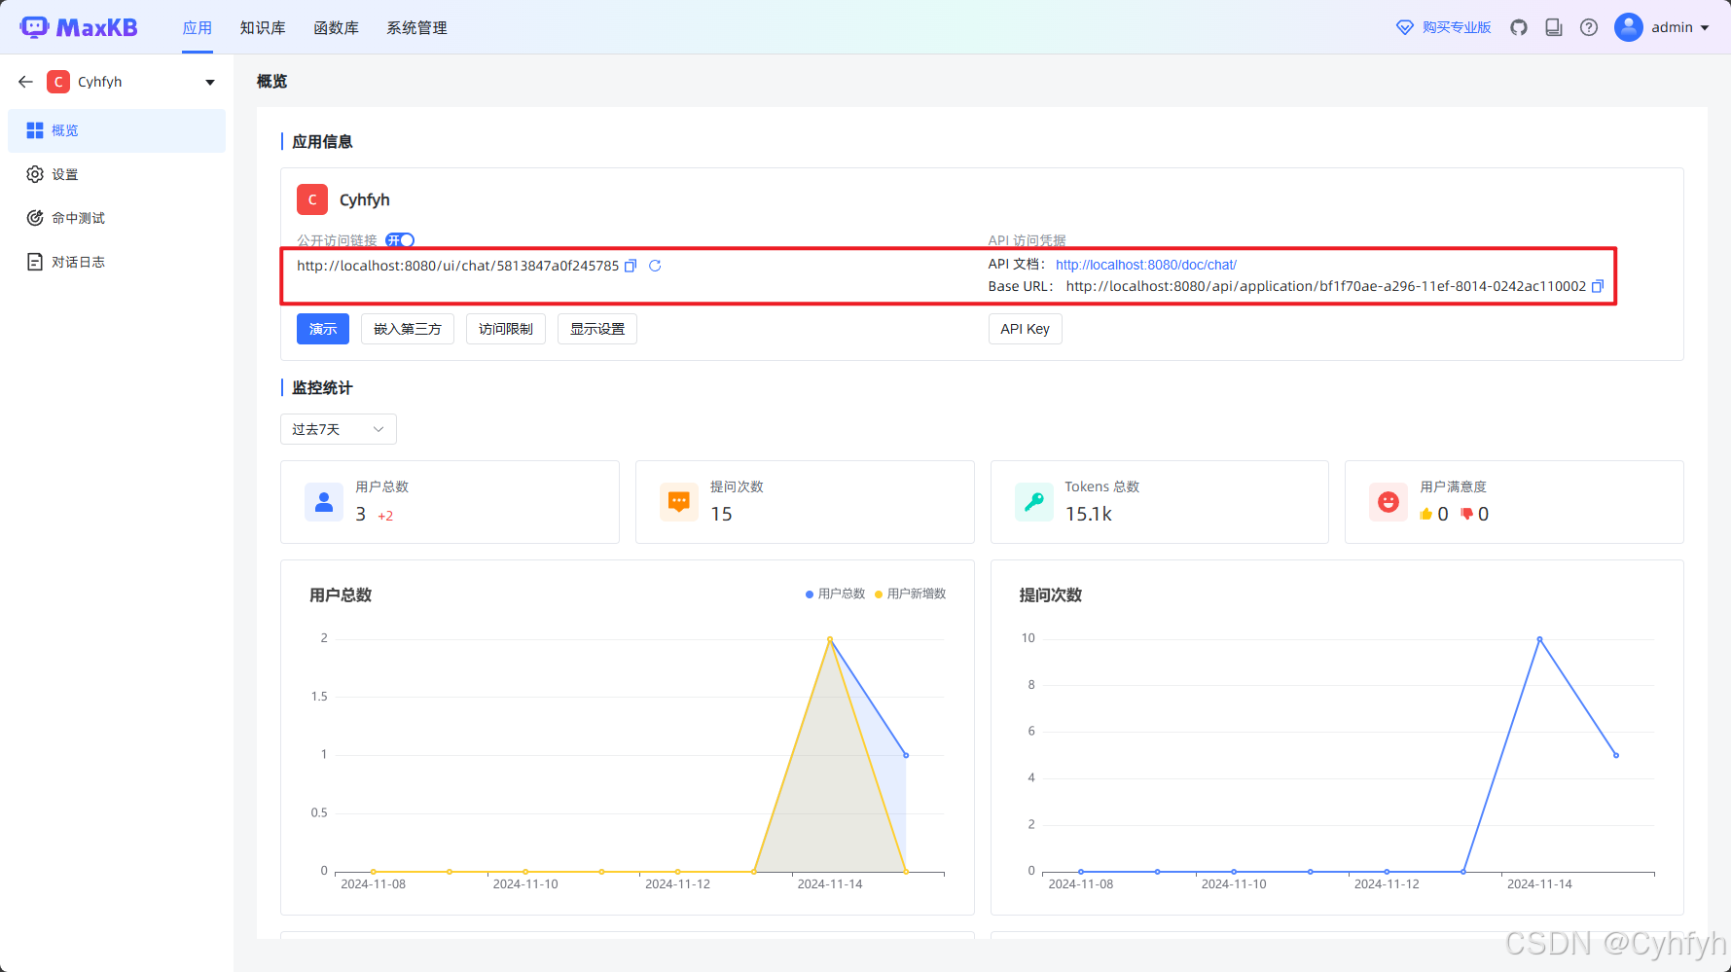The width and height of the screenshot is (1731, 972).
Task: Click the 用户满意度 smiley icon
Action: point(1388,502)
